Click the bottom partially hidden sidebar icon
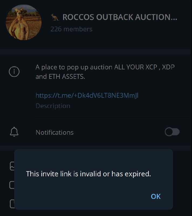This screenshot has width=192, height=216. pos(12,204)
